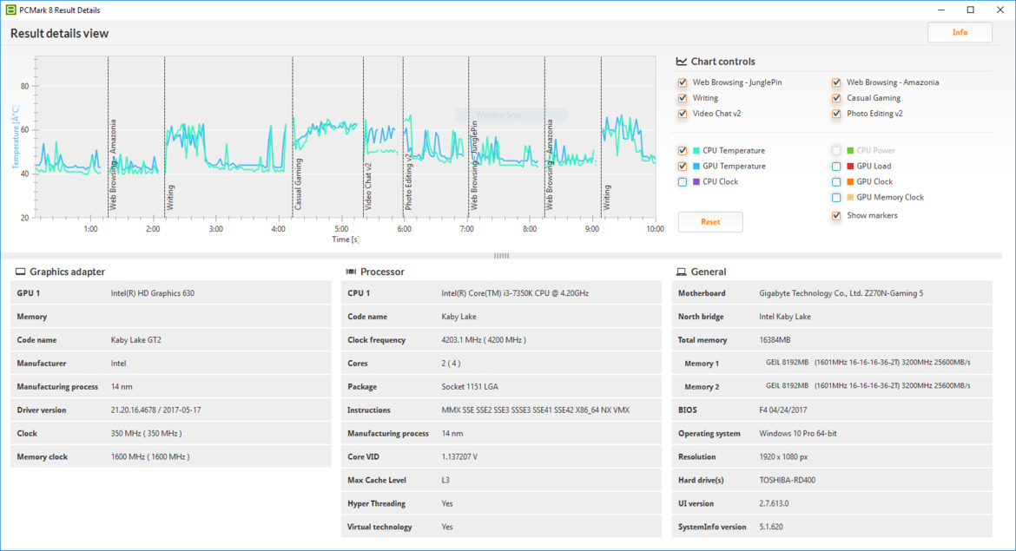Click the Chart controls graph icon
This screenshot has height=551, width=1016.
681,62
